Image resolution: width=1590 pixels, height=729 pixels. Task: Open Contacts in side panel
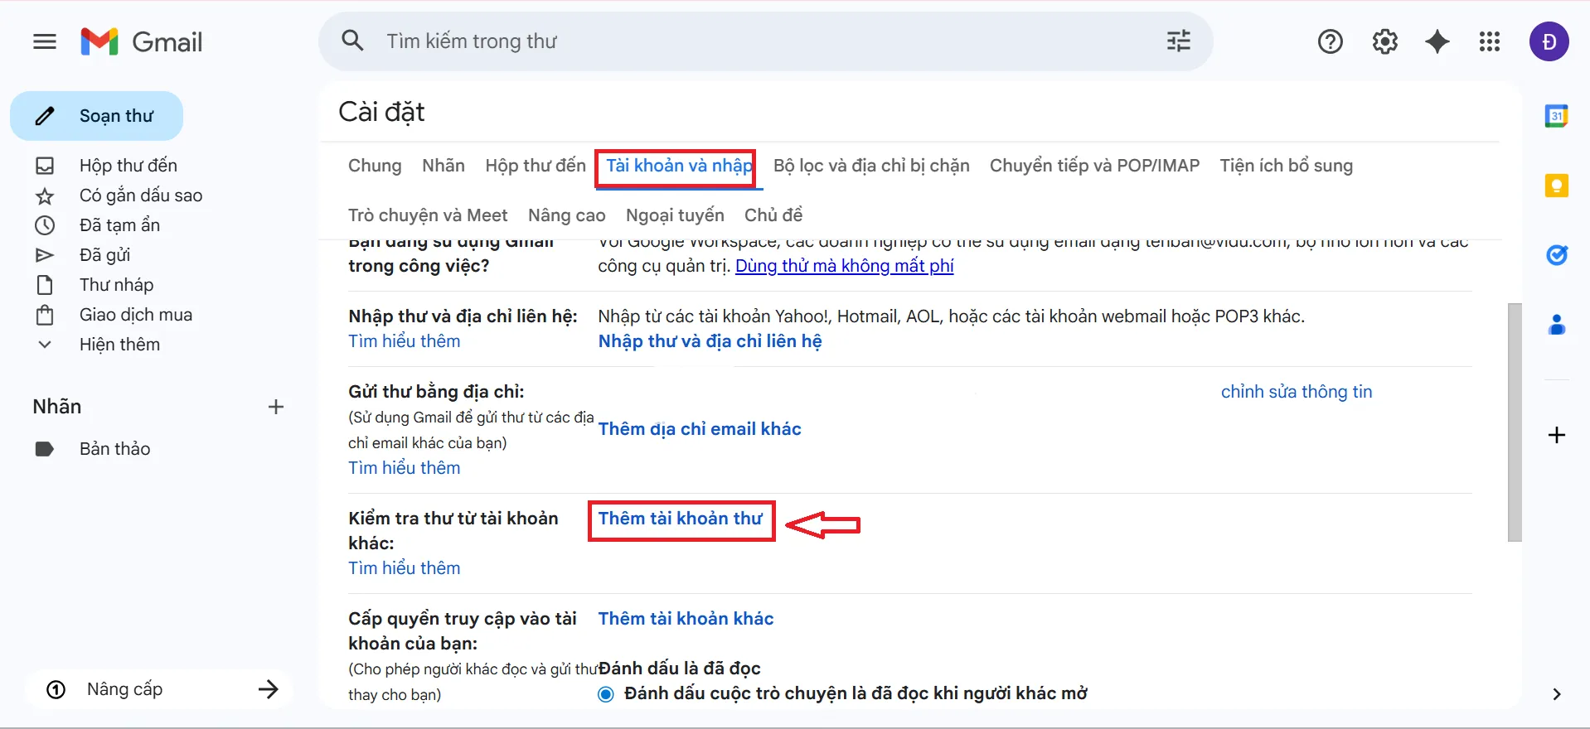(1556, 325)
